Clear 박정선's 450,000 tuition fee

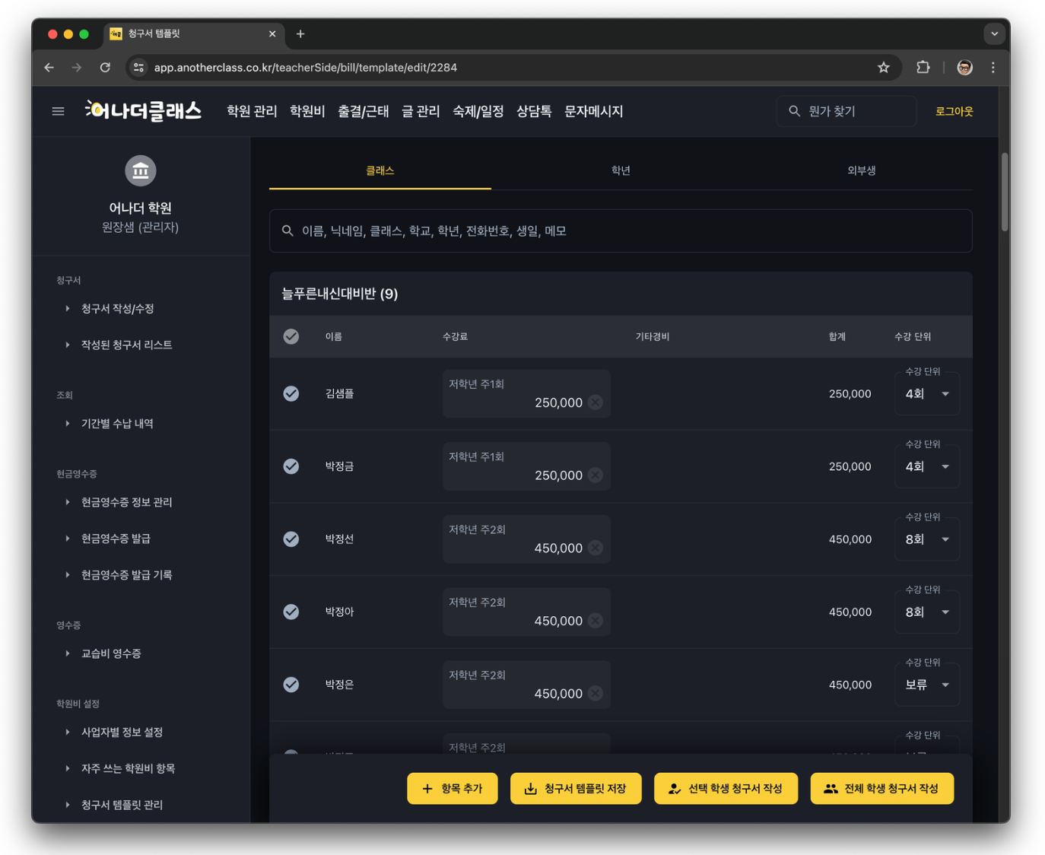[x=596, y=548]
